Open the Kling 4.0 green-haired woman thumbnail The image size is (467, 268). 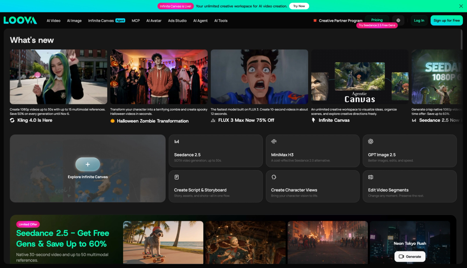58,77
